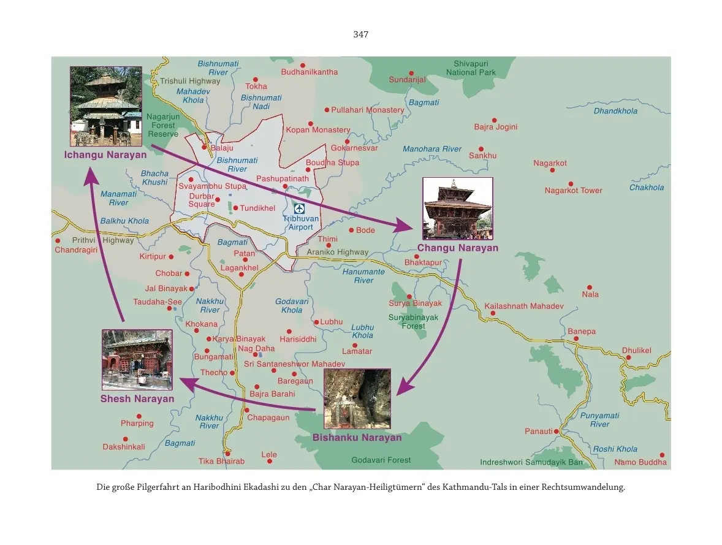The width and height of the screenshot is (722, 545).
Task: Click the Lamatar label
Action: point(357,351)
